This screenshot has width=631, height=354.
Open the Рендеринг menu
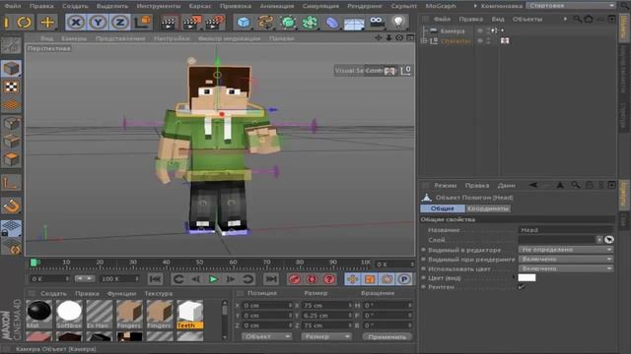pos(365,6)
